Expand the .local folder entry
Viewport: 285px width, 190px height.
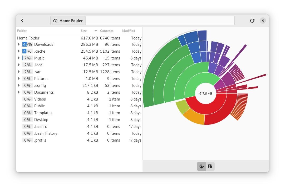[19, 65]
